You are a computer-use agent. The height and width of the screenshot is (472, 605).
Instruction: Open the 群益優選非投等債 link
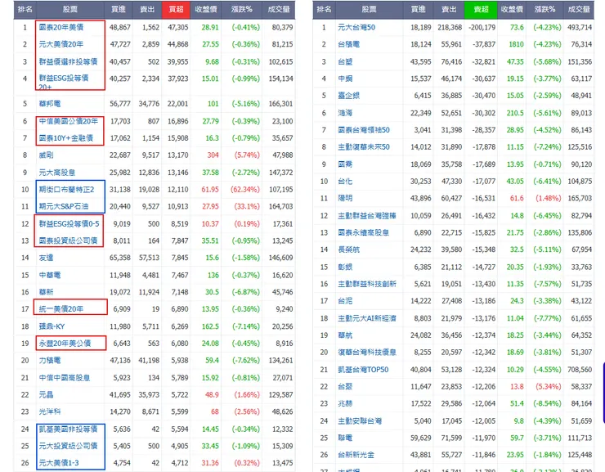tap(69, 61)
